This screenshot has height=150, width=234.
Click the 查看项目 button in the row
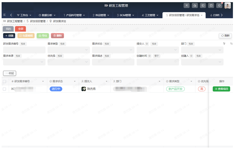(221, 89)
